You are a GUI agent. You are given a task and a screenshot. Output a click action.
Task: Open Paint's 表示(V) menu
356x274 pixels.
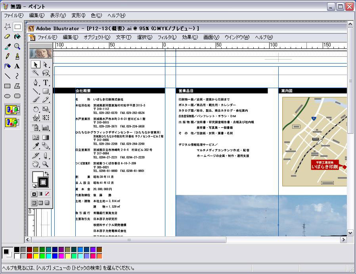58,15
